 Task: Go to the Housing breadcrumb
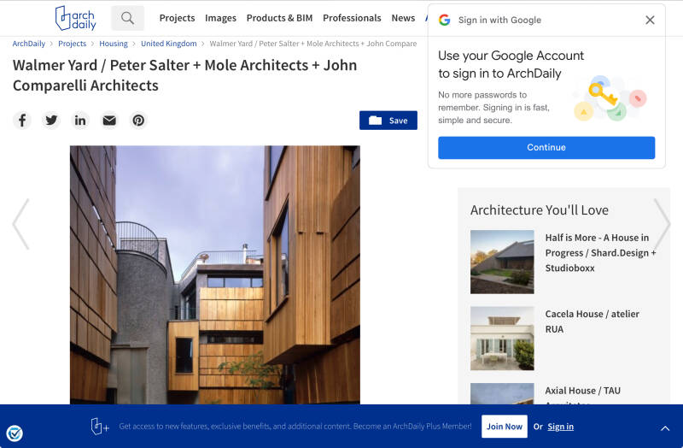114,44
